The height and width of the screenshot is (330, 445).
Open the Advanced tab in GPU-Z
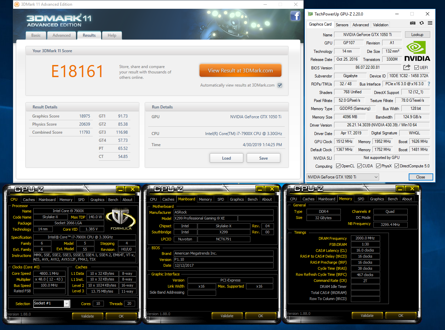coord(361,25)
